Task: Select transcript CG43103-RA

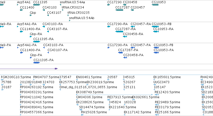Action: point(53,24)
